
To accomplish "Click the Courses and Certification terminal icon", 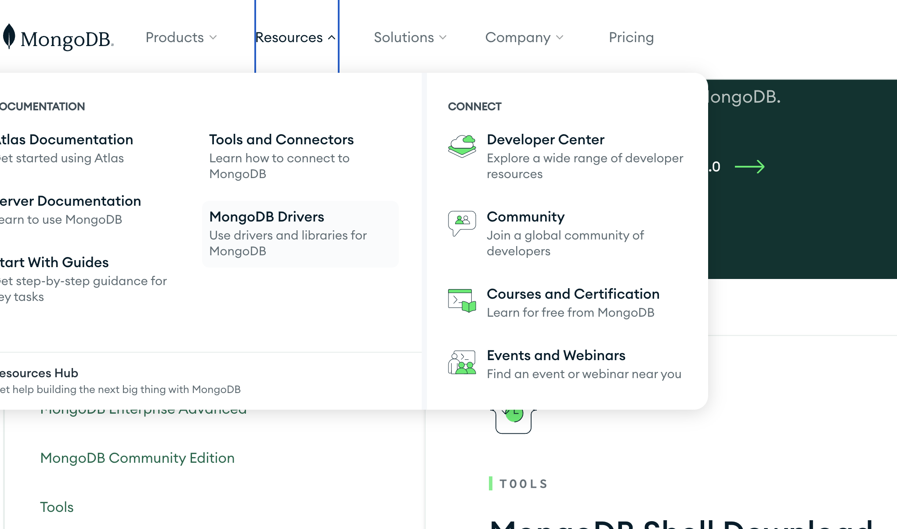I will [462, 300].
